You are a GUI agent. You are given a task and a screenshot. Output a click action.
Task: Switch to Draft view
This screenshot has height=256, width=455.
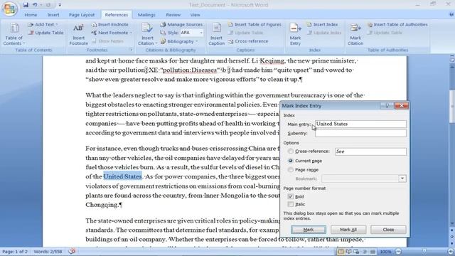(373, 252)
